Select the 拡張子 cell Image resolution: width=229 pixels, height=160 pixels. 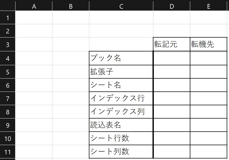[121, 72]
